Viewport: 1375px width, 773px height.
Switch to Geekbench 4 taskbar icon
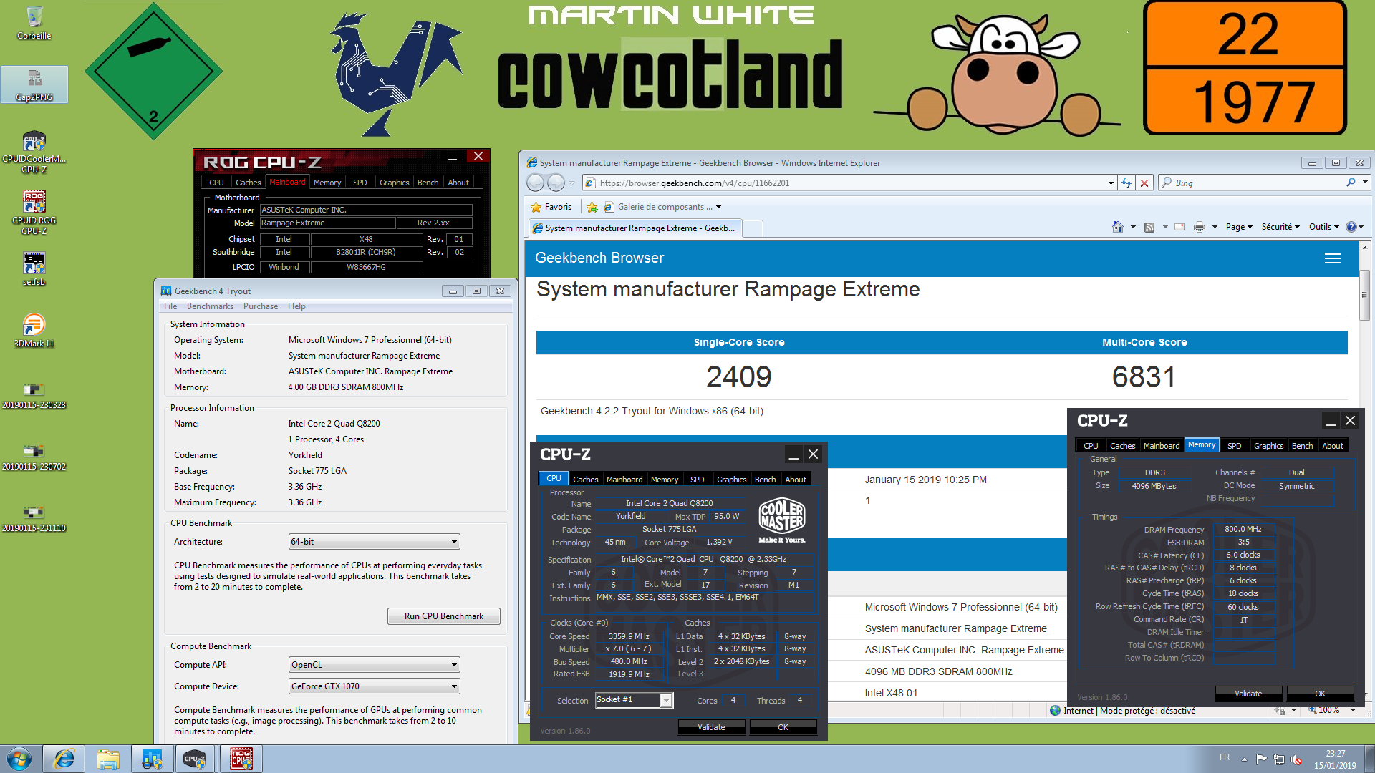click(x=152, y=759)
